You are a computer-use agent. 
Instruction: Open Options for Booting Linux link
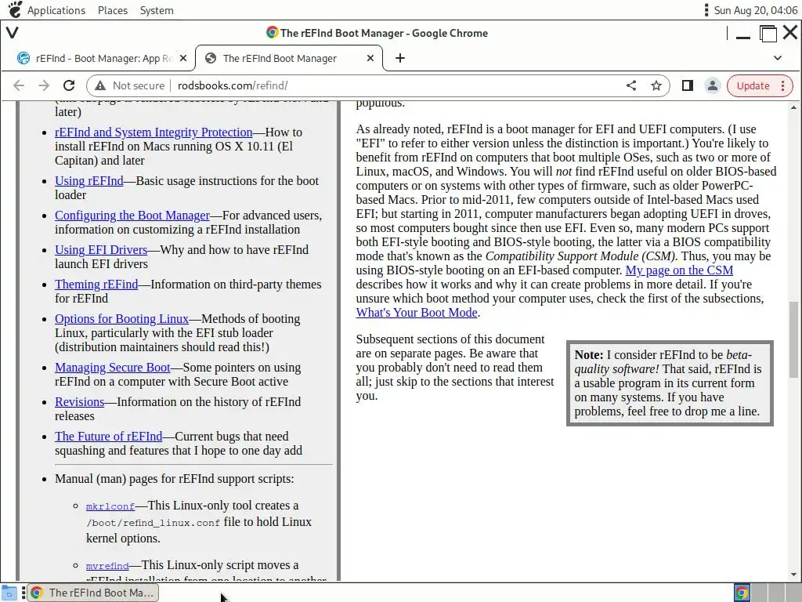121,319
